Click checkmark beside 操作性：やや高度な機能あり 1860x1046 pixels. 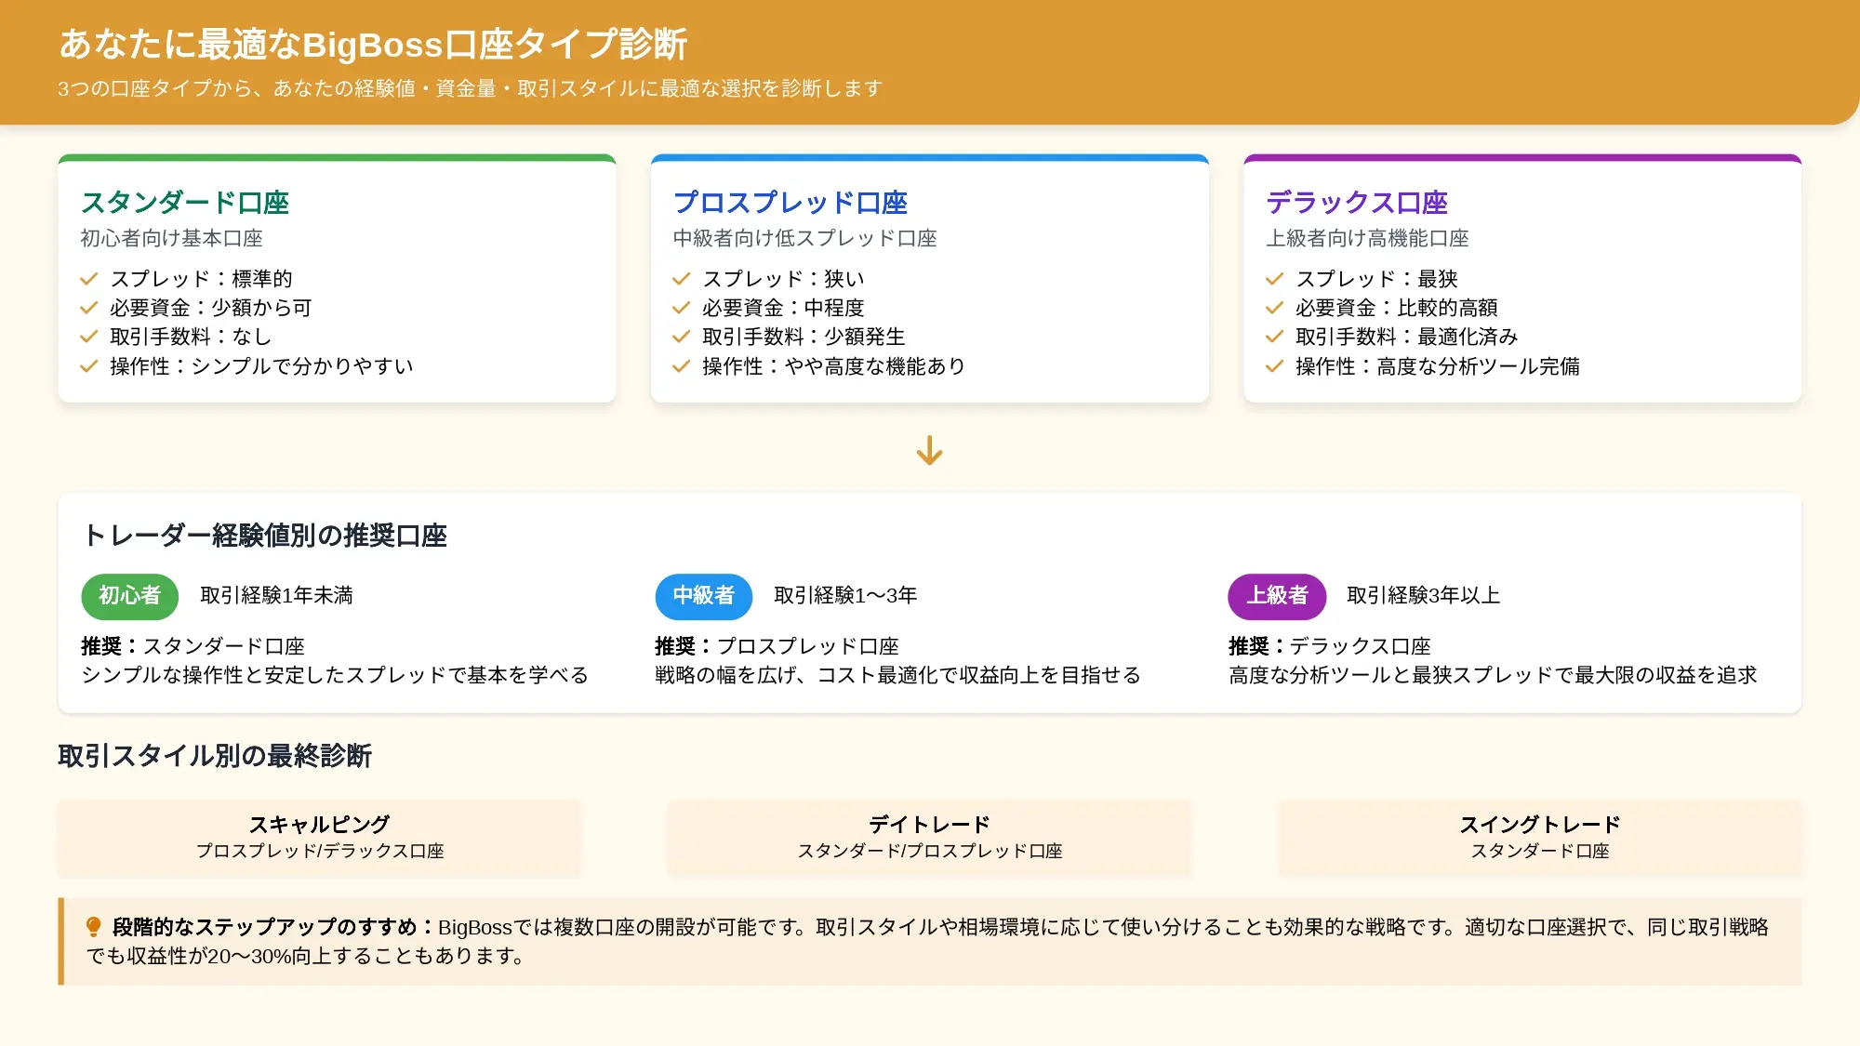[x=682, y=366]
